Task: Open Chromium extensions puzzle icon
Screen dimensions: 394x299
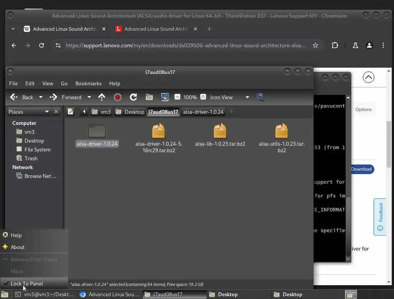Action: click(x=335, y=45)
